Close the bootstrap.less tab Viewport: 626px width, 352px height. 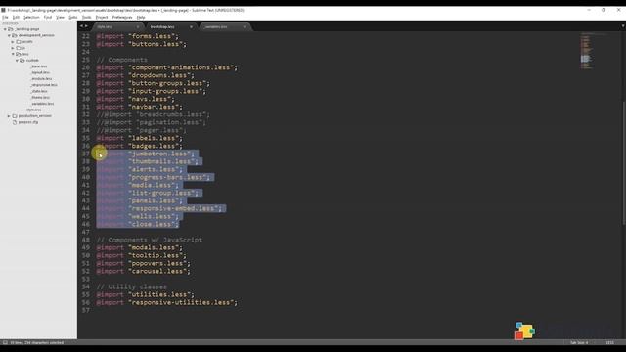click(x=191, y=26)
